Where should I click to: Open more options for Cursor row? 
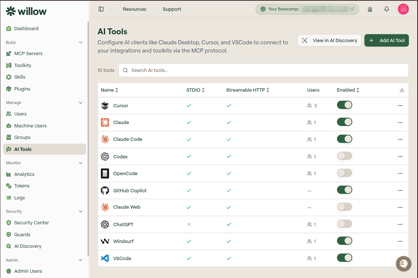pos(400,105)
